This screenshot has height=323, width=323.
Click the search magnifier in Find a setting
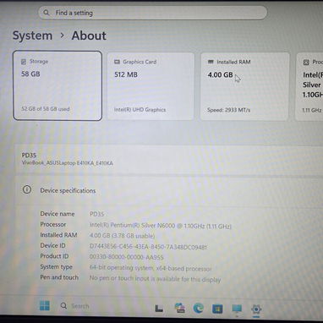tap(47, 13)
